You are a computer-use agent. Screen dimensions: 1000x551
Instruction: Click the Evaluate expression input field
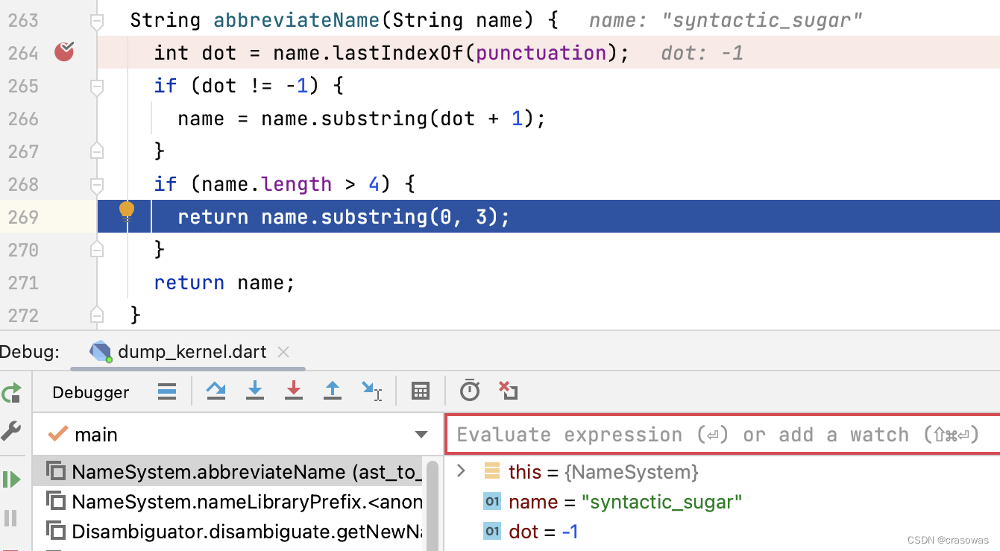point(722,435)
